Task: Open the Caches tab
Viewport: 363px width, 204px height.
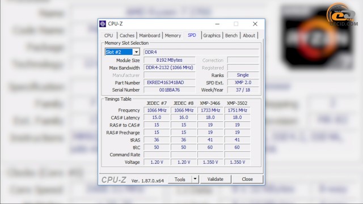Action: [127, 35]
